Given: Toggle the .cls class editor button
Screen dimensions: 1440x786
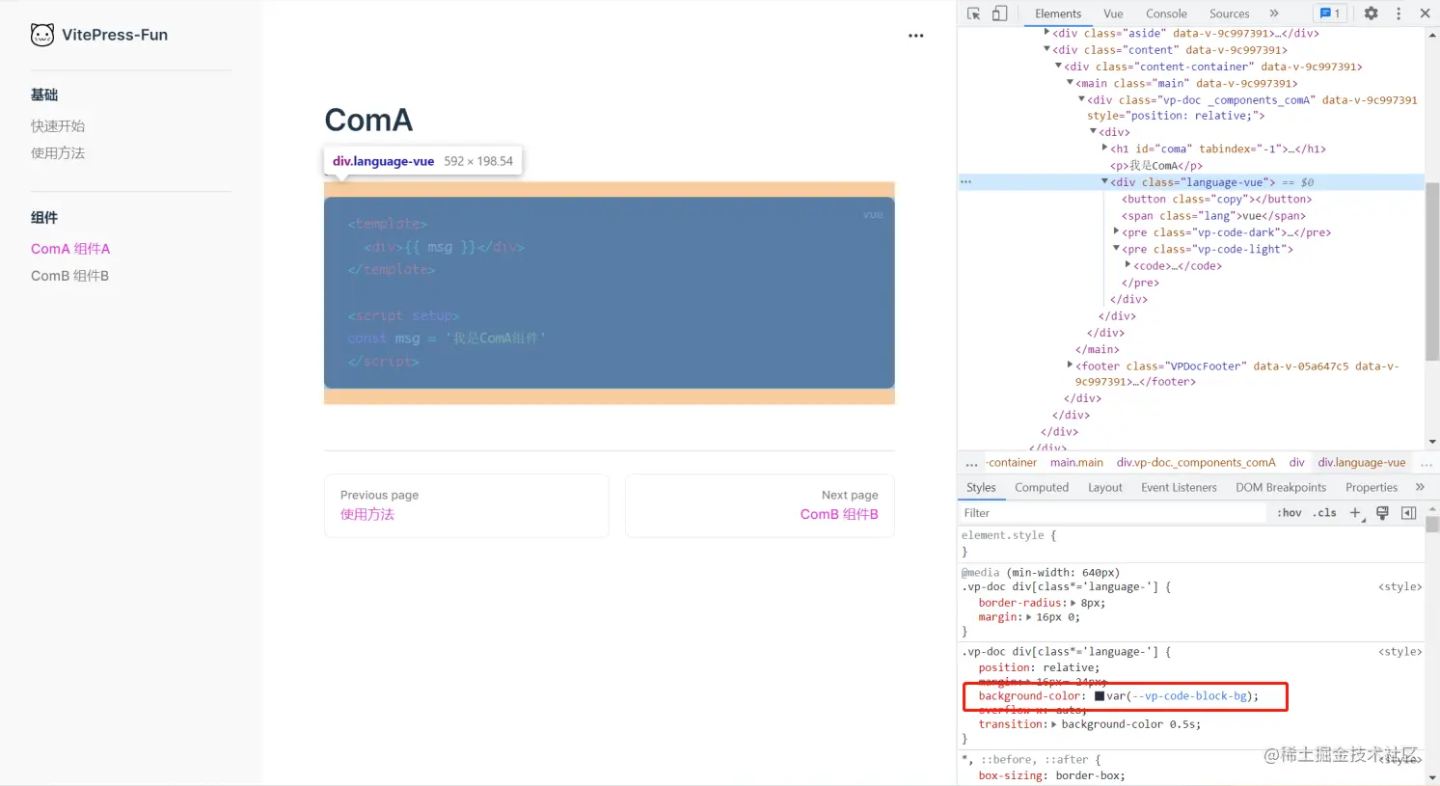Looking at the screenshot, I should pyautogui.click(x=1326, y=513).
